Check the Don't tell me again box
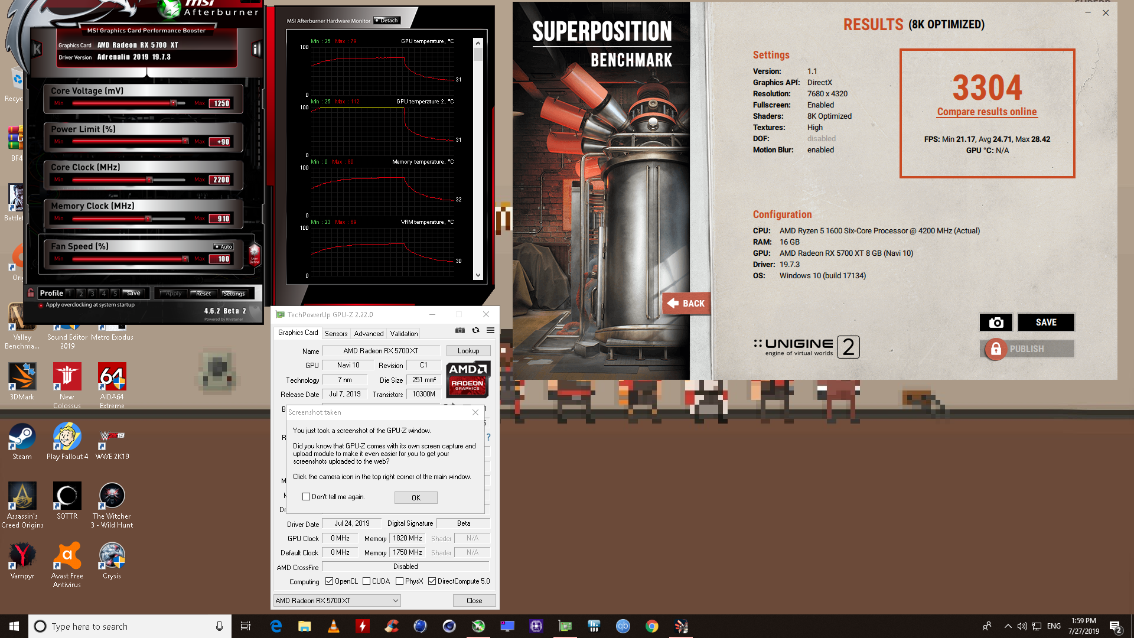1134x638 pixels. click(306, 497)
